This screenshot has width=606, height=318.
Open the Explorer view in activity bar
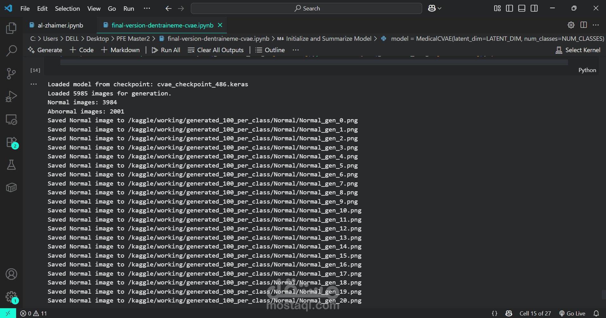tap(11, 28)
